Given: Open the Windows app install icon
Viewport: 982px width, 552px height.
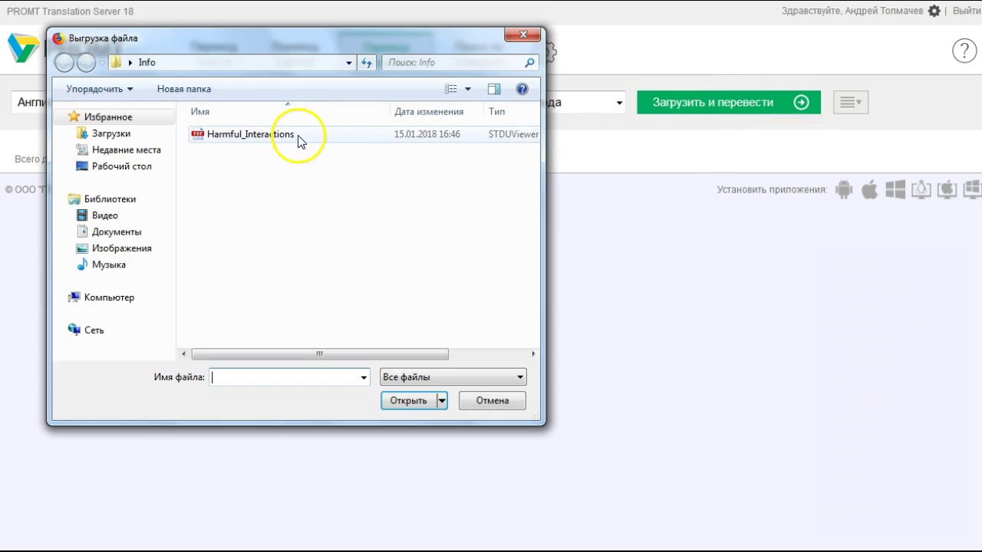Looking at the screenshot, I should pos(895,189).
